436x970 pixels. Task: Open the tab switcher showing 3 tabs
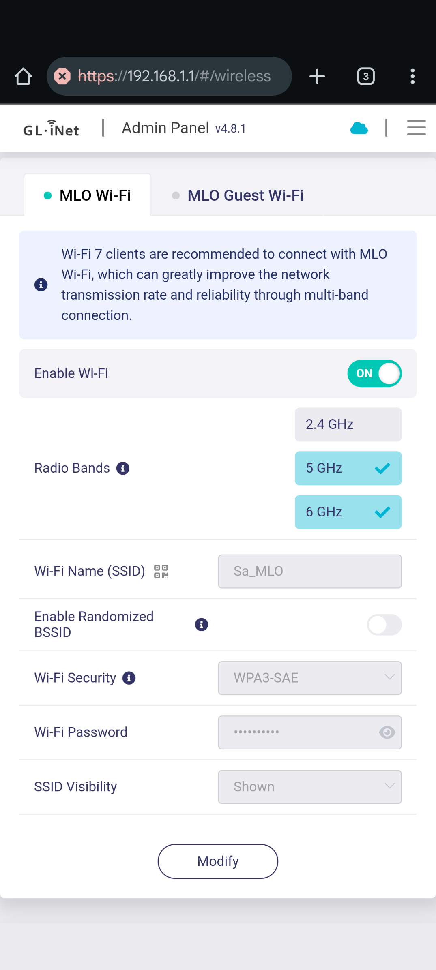[x=365, y=76]
